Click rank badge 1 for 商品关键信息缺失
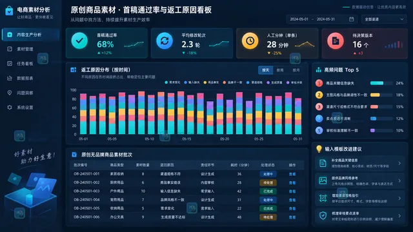Image resolution: width=413 pixels, height=232 pixels. 319,83
